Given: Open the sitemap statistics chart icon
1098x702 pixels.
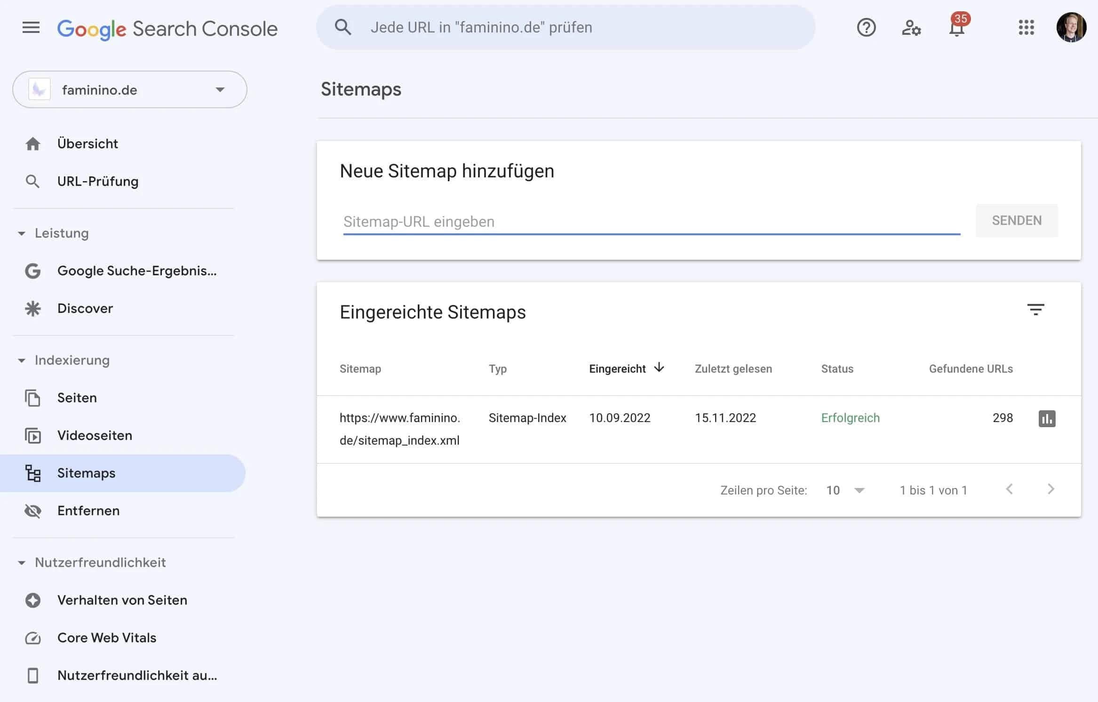Looking at the screenshot, I should coord(1047,418).
